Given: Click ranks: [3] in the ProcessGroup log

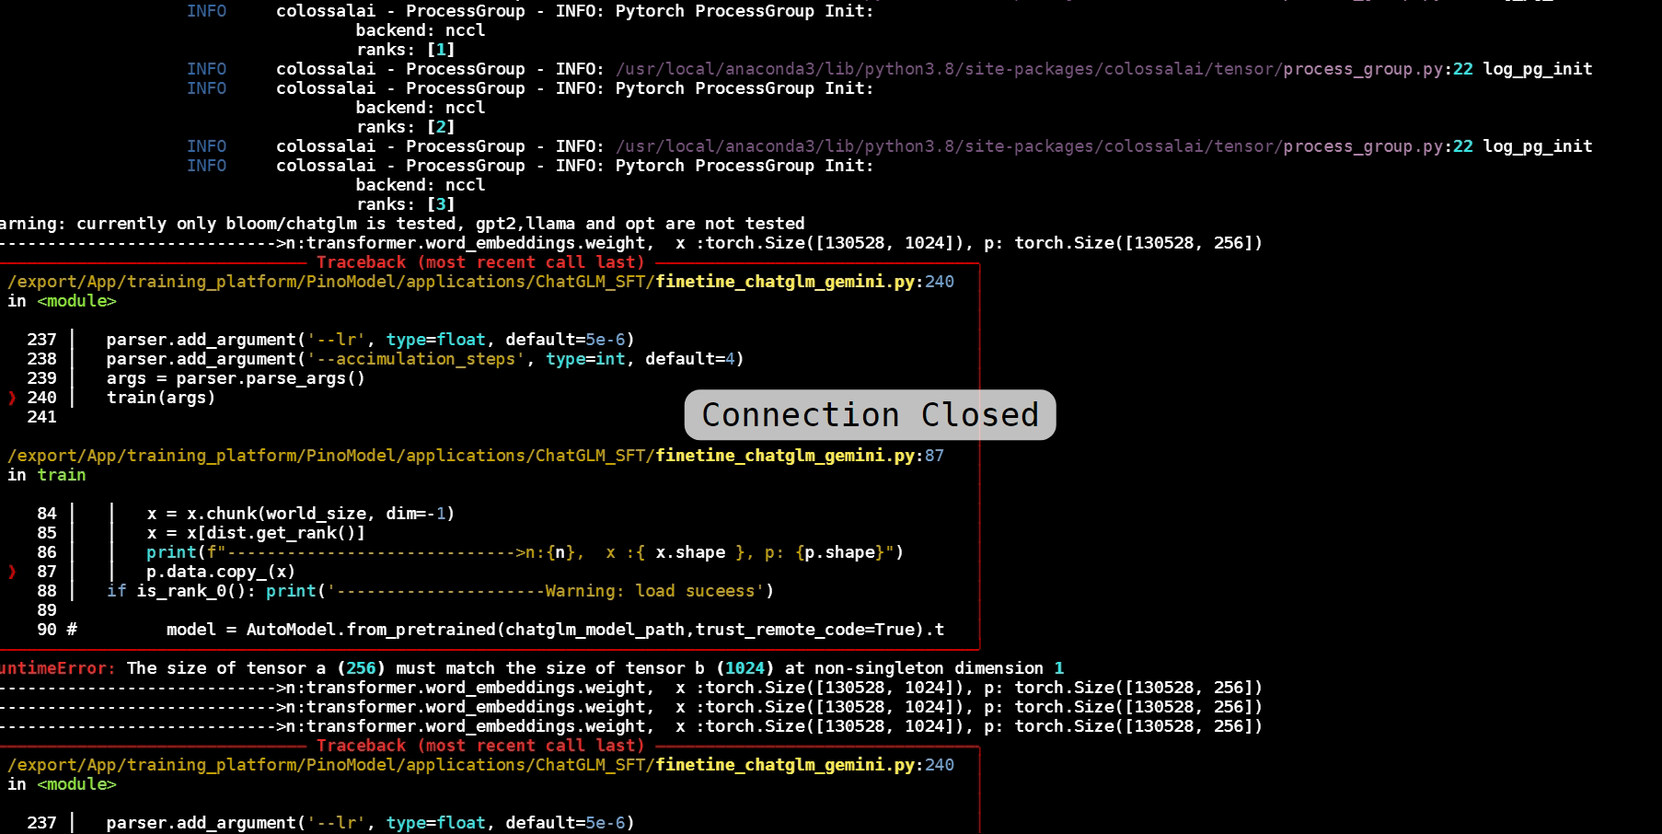Looking at the screenshot, I should pos(410,203).
